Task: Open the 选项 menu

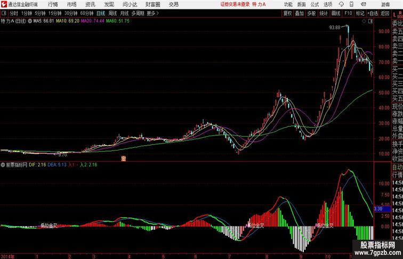Action: pyautogui.click(x=328, y=4)
